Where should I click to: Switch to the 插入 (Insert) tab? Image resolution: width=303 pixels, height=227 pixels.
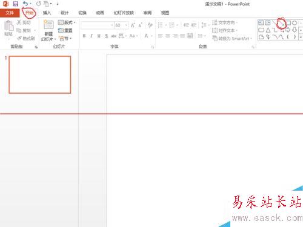pyautogui.click(x=47, y=13)
